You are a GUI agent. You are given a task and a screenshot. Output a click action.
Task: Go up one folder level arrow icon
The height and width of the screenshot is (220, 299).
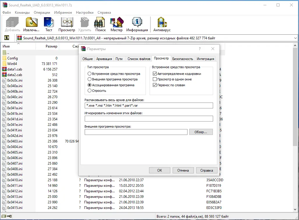[x=7, y=38]
